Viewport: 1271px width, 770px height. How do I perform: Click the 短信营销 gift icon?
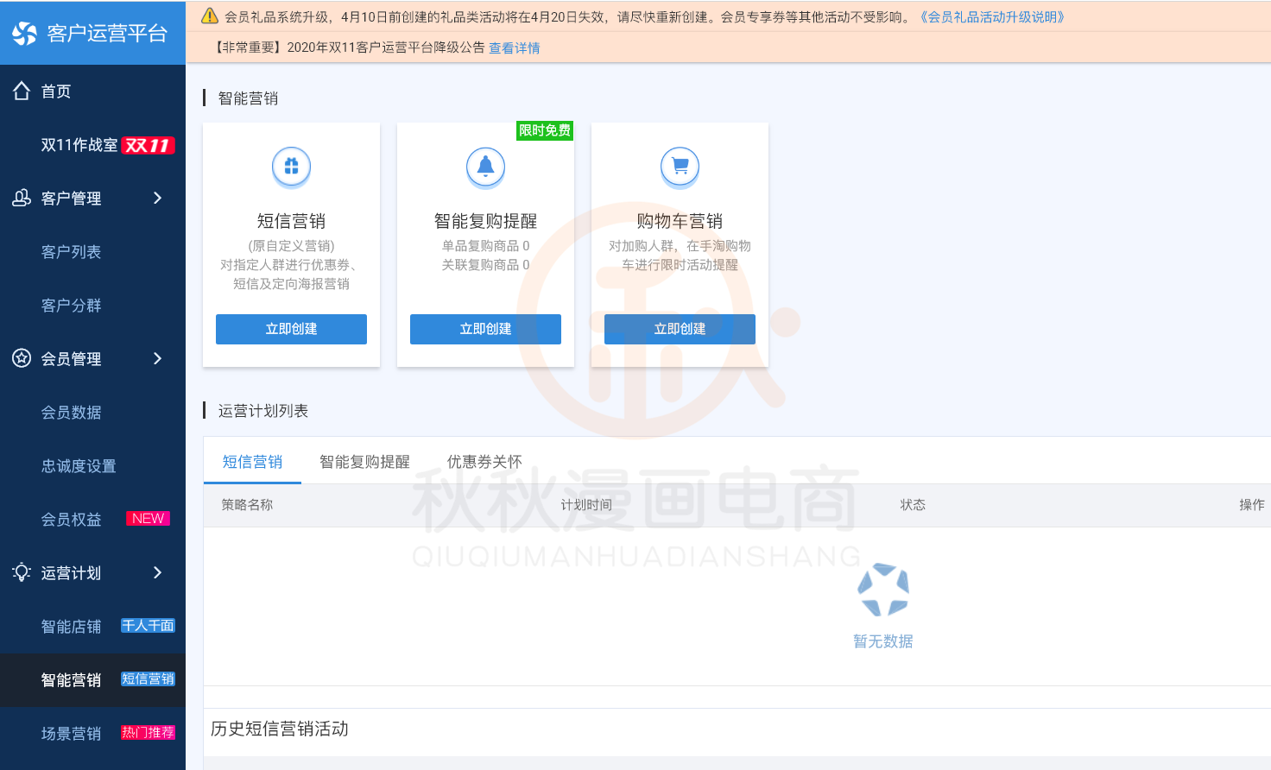[x=291, y=166]
